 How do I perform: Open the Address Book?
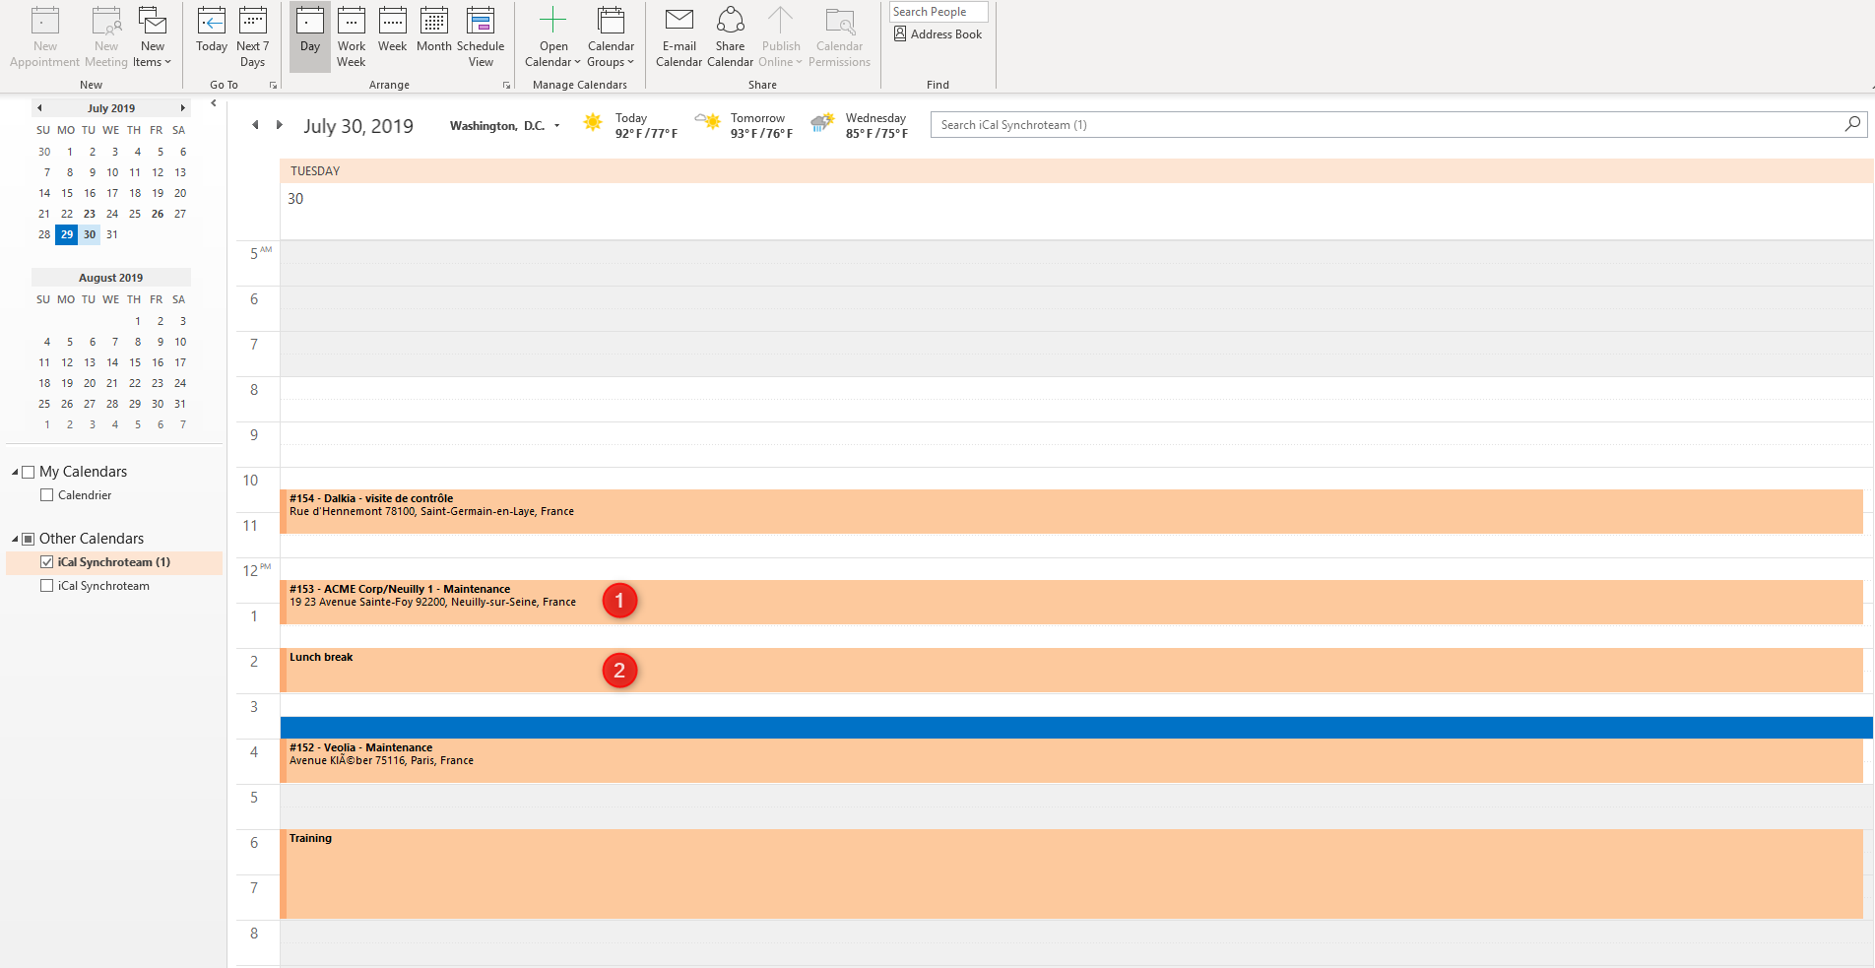tap(938, 34)
